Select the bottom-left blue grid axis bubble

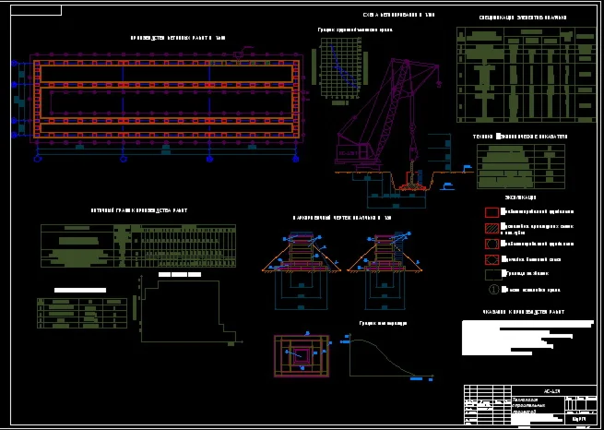click(38, 159)
